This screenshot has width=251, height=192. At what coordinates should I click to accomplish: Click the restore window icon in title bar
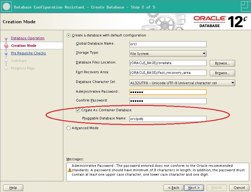[x=246, y=6]
